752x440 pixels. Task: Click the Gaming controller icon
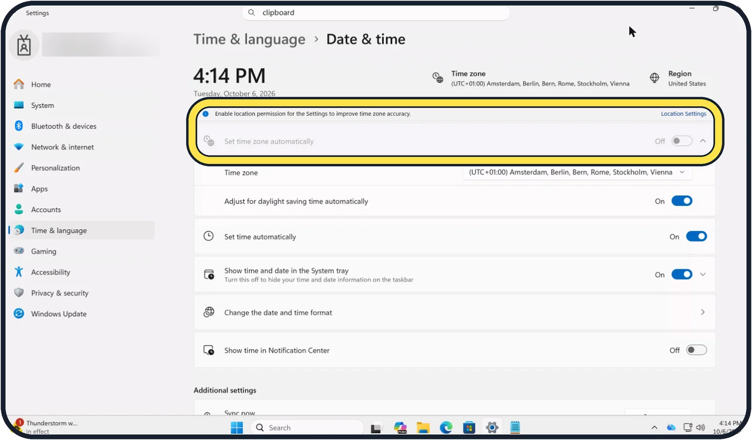pyautogui.click(x=19, y=251)
